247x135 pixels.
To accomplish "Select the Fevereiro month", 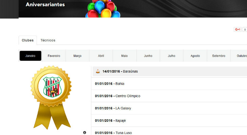I will 54,56.
